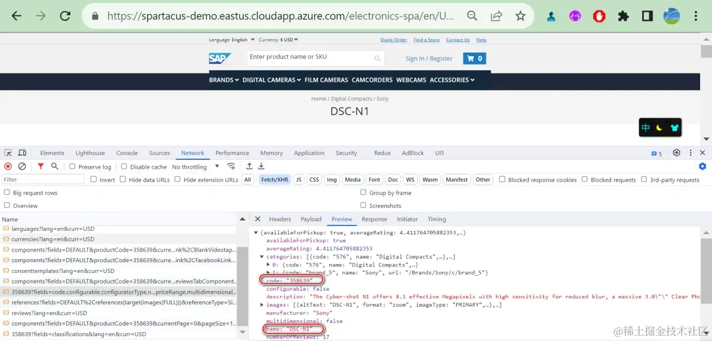Toggle the device toolbar icon
The width and height of the screenshot is (712, 341).
point(22,153)
